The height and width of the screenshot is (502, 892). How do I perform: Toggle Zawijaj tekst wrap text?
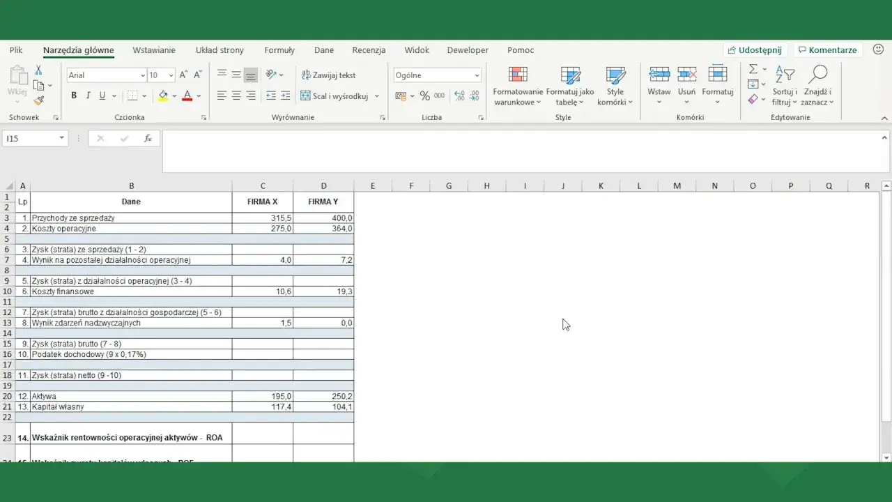point(328,75)
